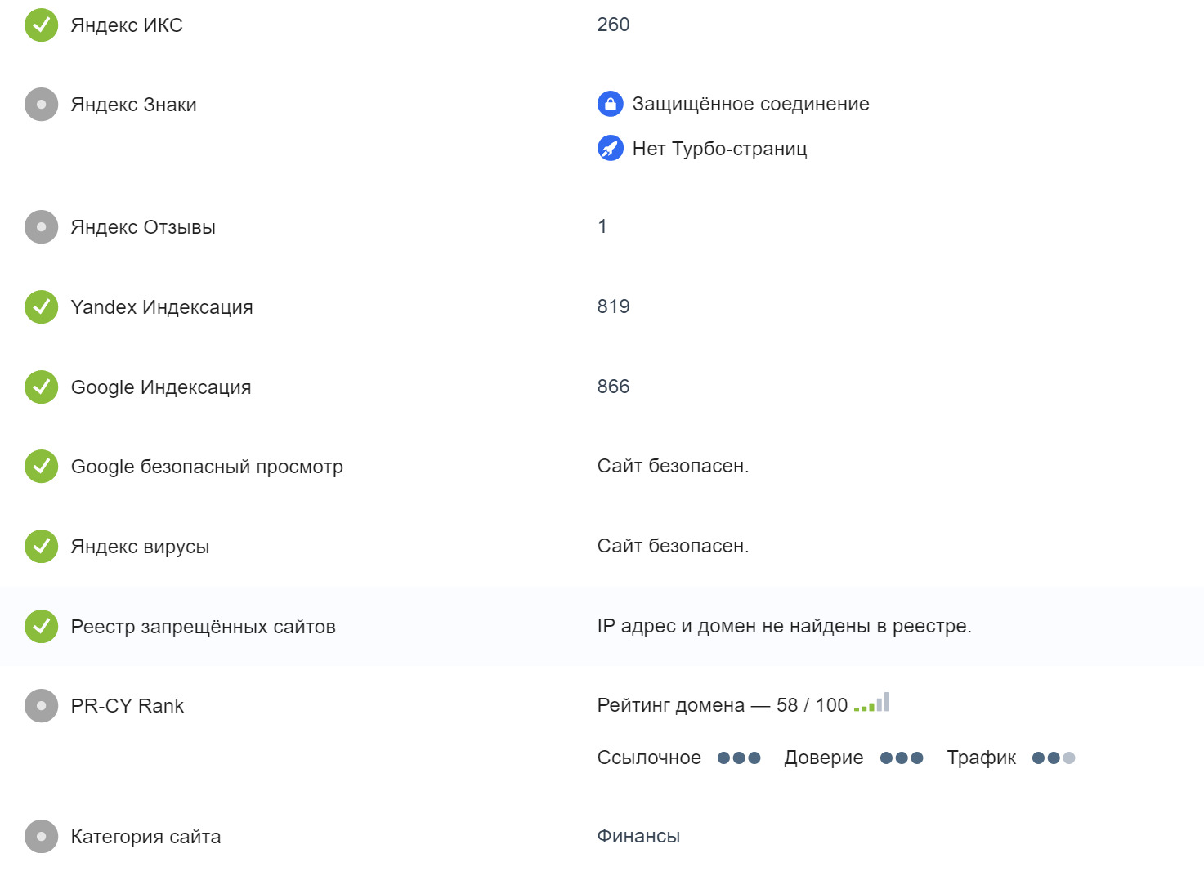
Task: Click the Реестр запрещённых сайтов label
Action: pyautogui.click(x=204, y=627)
